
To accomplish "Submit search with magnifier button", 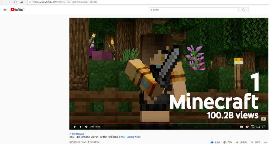I will click(x=243, y=10).
